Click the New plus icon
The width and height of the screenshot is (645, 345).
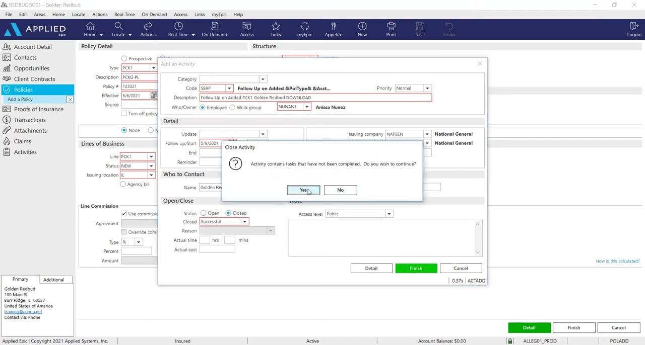[x=362, y=29]
